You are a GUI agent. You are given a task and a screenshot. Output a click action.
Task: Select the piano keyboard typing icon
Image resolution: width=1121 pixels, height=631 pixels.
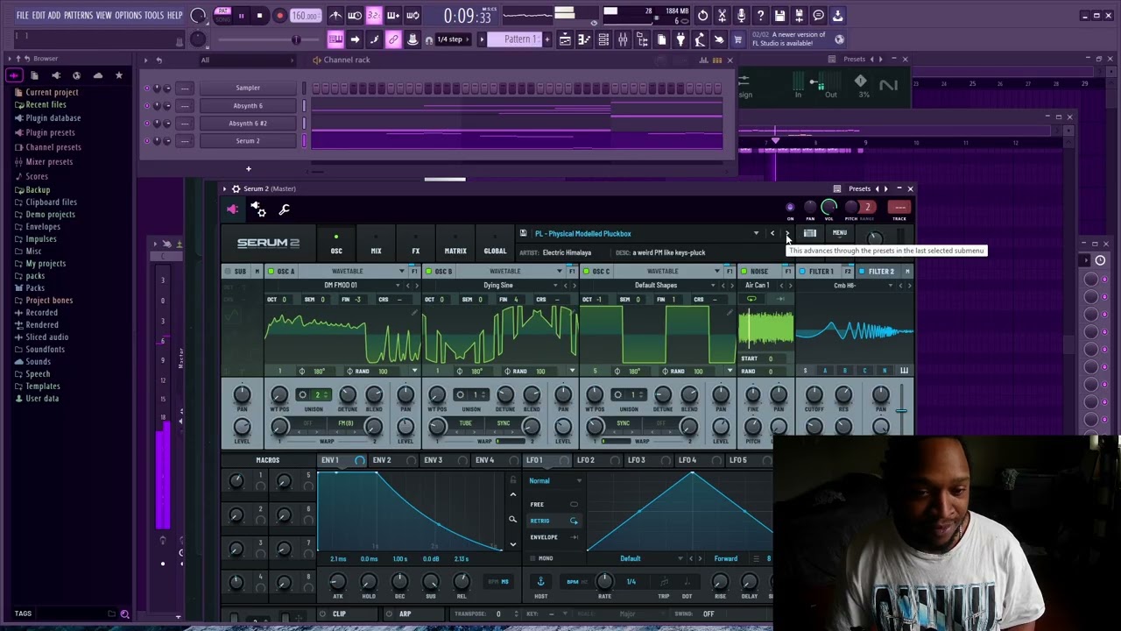(x=335, y=39)
